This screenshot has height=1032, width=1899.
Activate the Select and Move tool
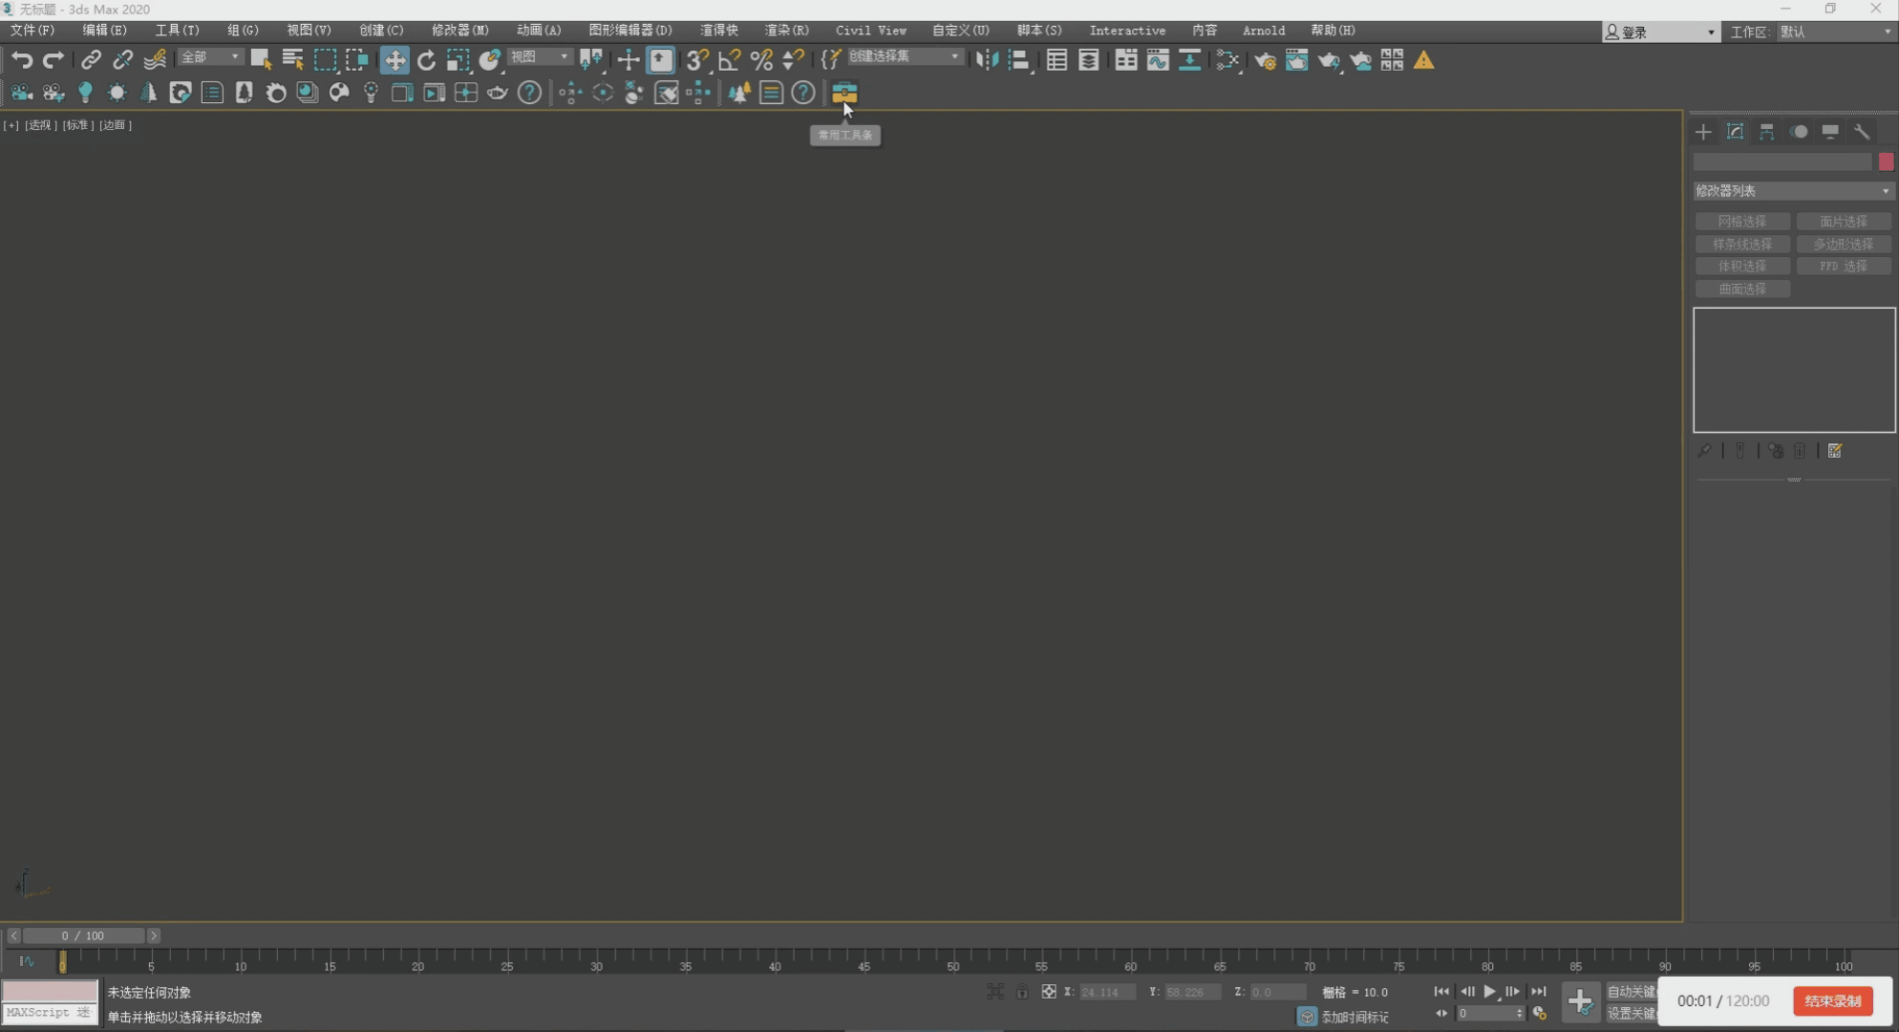(395, 60)
